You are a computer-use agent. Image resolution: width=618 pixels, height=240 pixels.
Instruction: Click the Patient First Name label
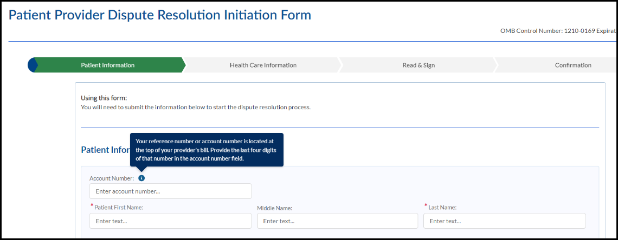(119, 207)
